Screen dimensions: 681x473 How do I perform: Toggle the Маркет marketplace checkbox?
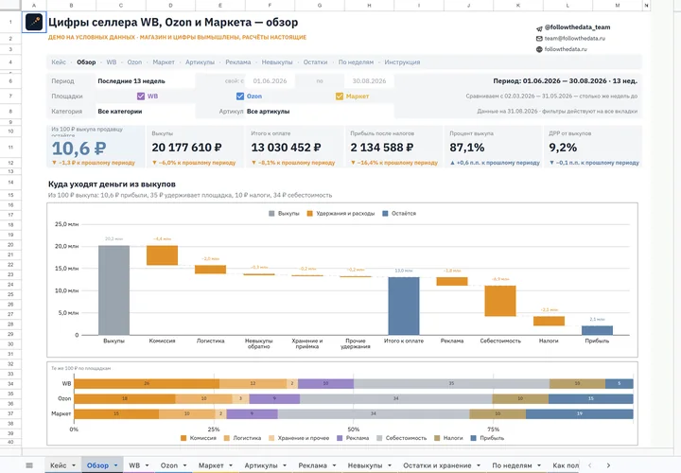point(340,96)
